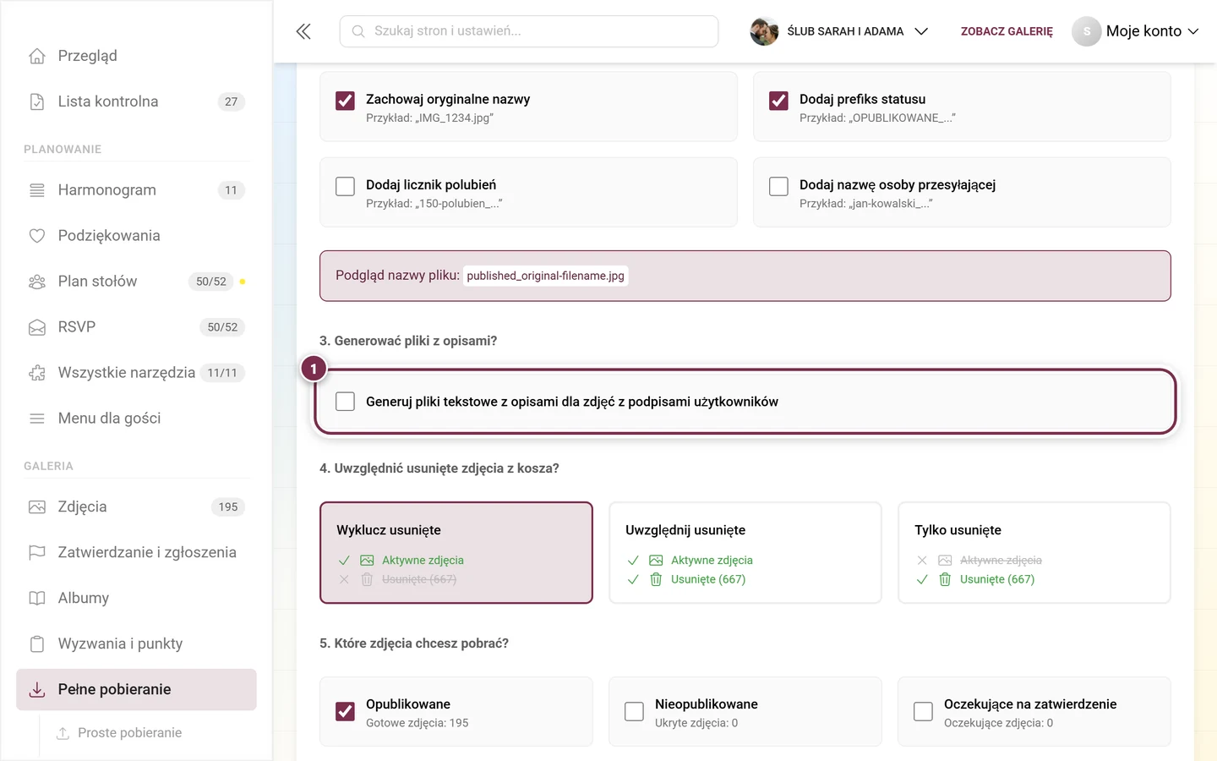
Task: Click Wszystkie narzędzia puzzle icon
Action: tap(37, 373)
